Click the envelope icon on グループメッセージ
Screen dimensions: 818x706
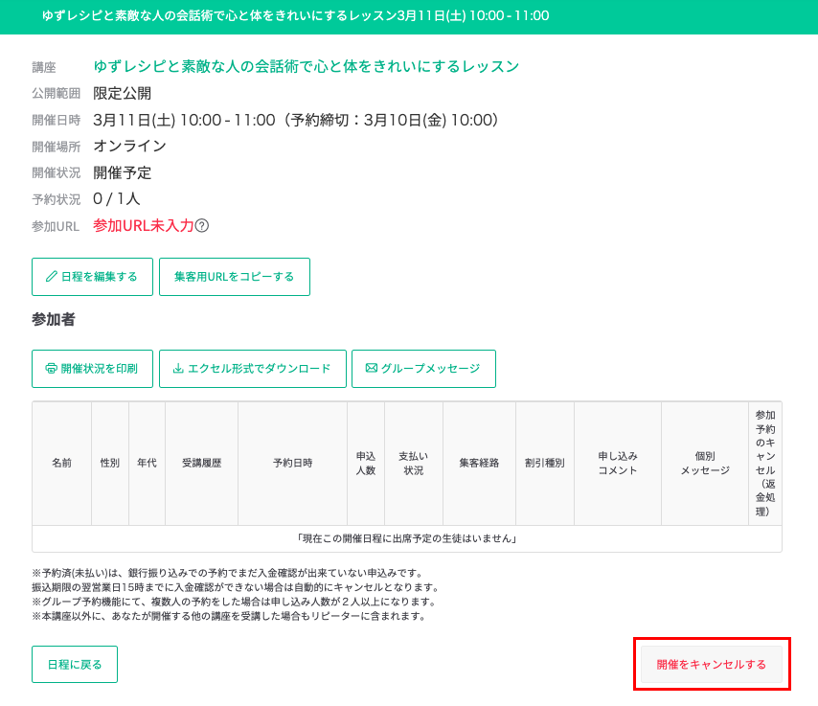click(372, 369)
